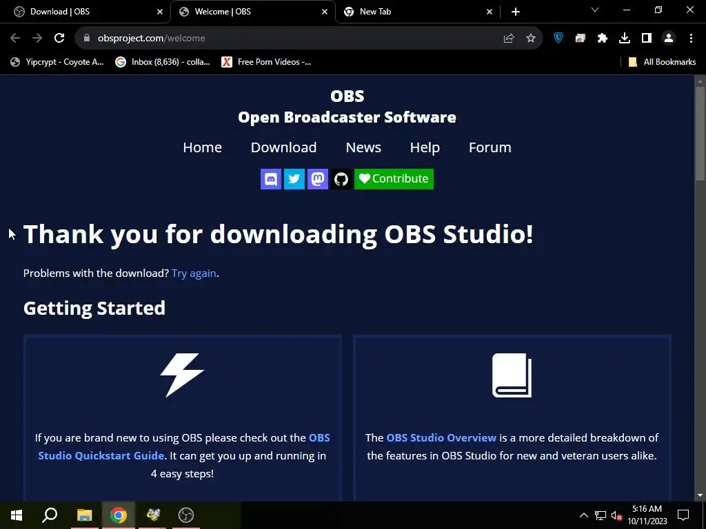
Task: Open the Chrome profile avatar menu
Action: pyautogui.click(x=669, y=39)
